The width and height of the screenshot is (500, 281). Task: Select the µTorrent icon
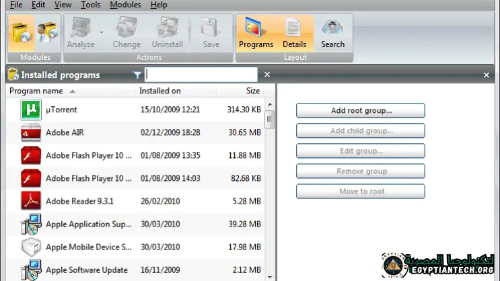point(31,110)
